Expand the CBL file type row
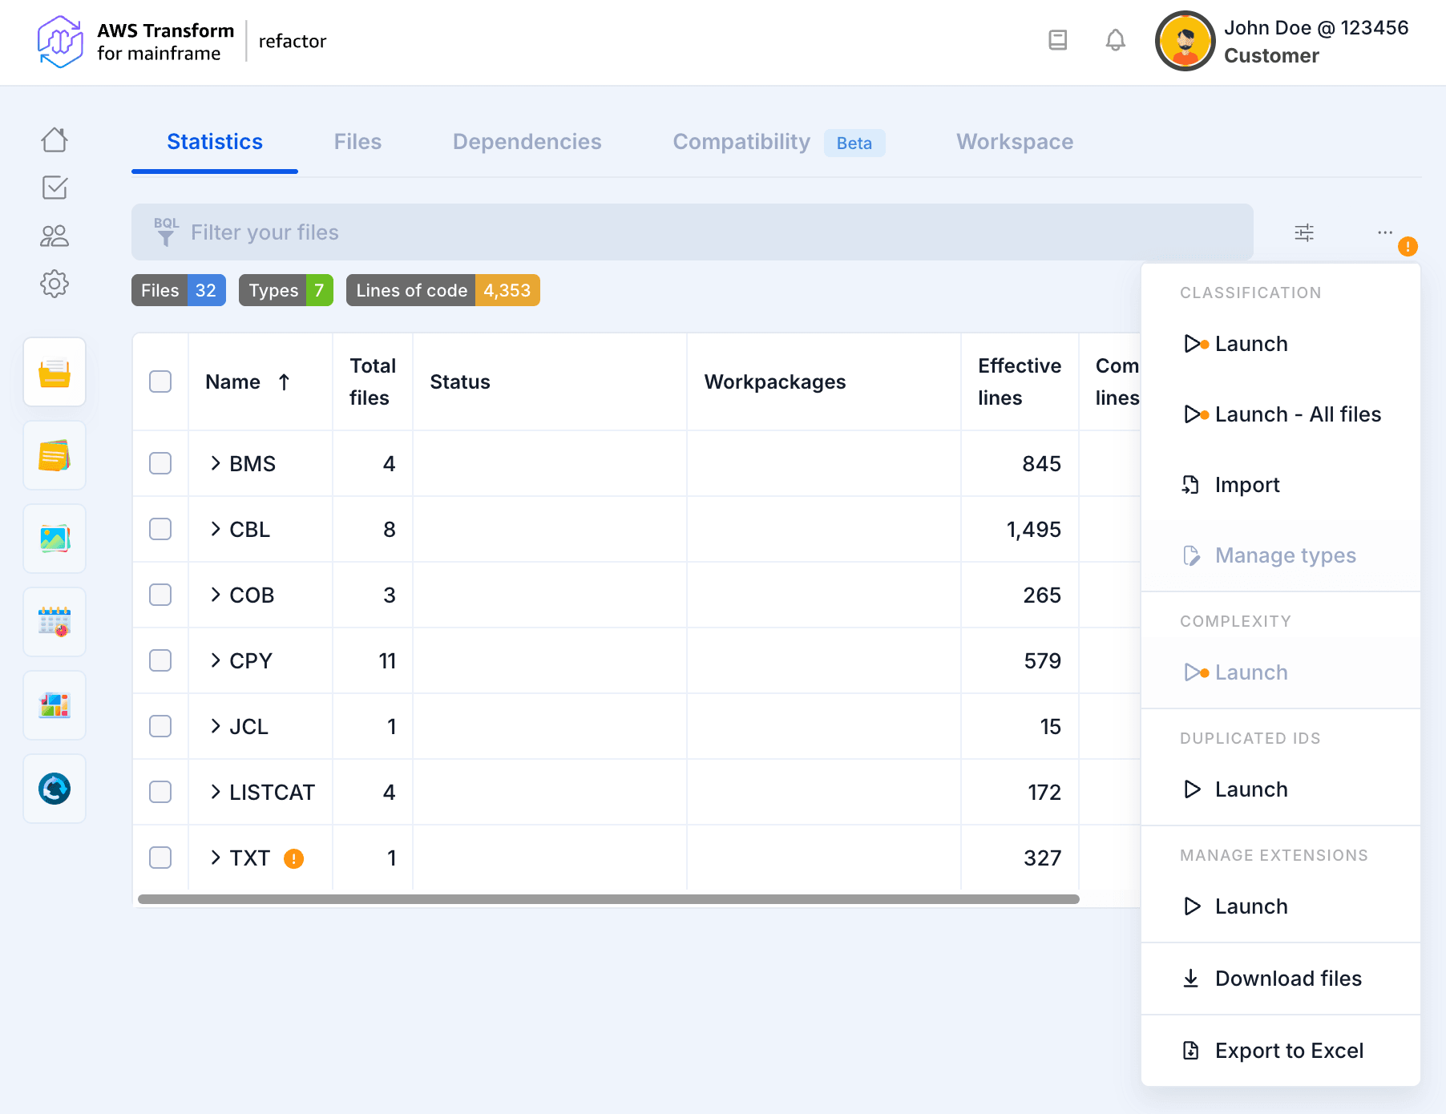1446x1114 pixels. [216, 529]
